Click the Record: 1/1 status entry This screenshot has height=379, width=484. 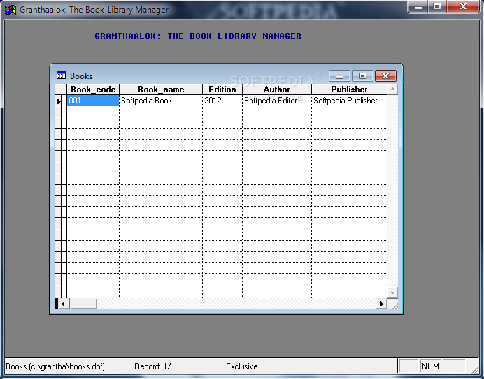tap(155, 366)
